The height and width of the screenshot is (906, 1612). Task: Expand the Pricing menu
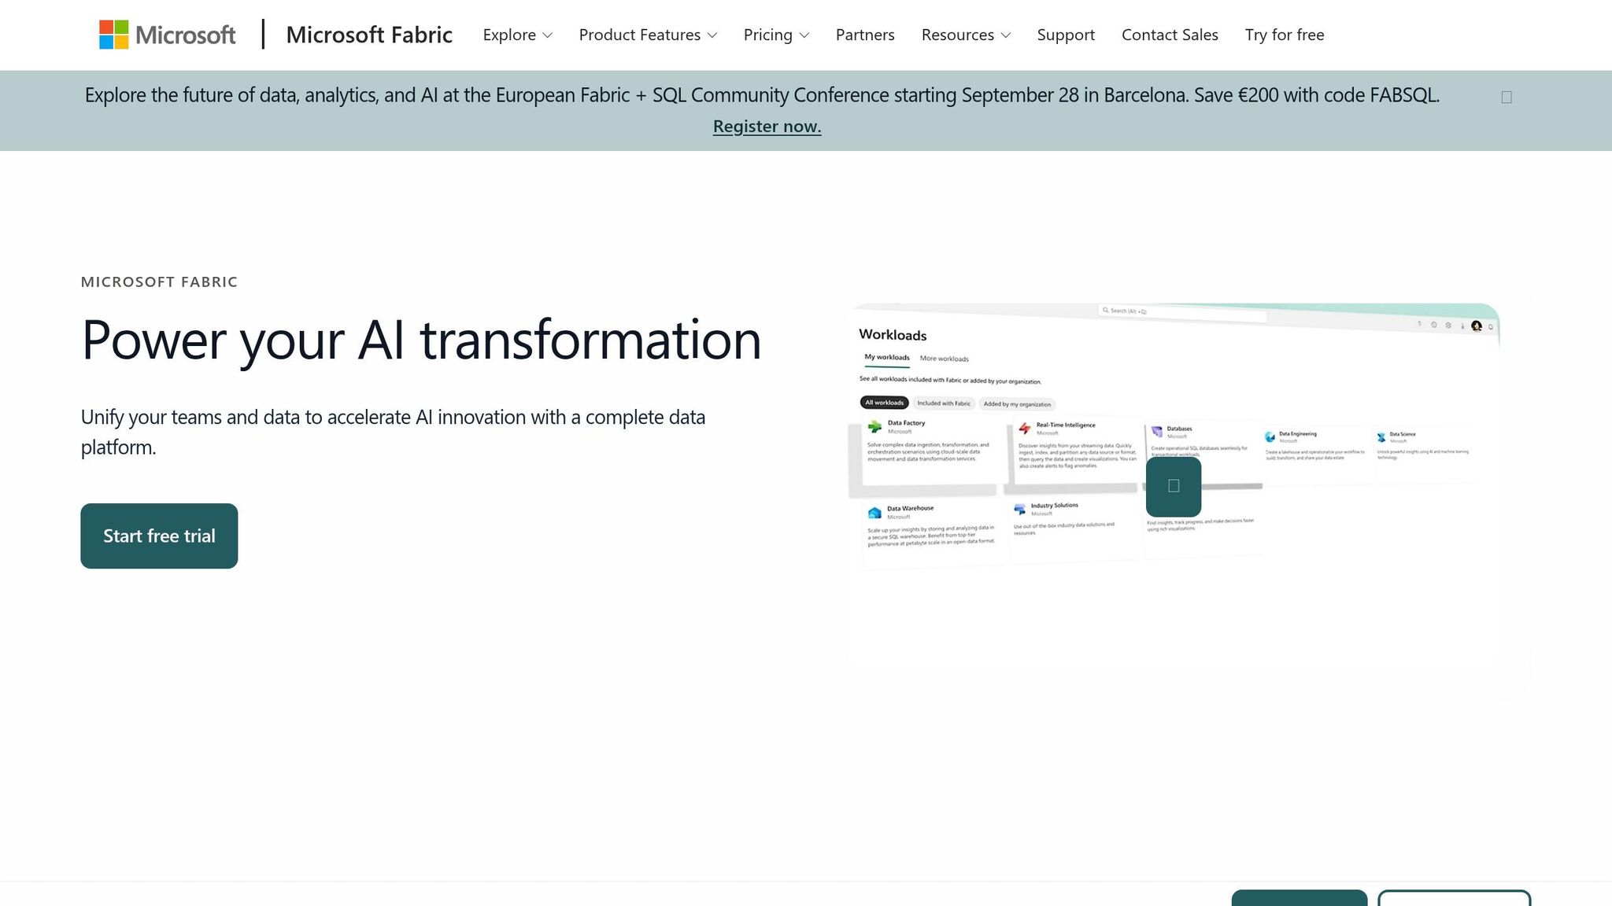776,35
